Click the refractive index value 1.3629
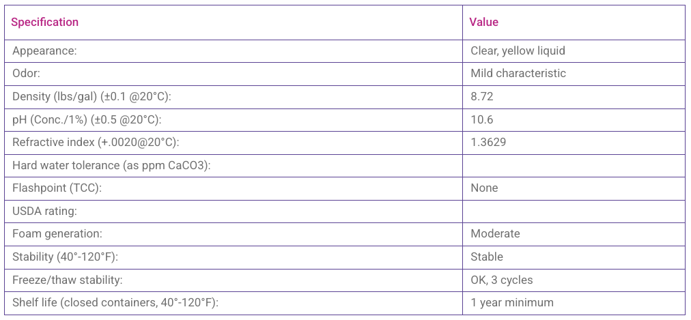The width and height of the screenshot is (691, 320). coord(488,143)
